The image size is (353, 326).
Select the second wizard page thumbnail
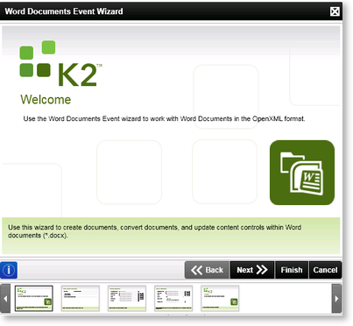[81, 298]
